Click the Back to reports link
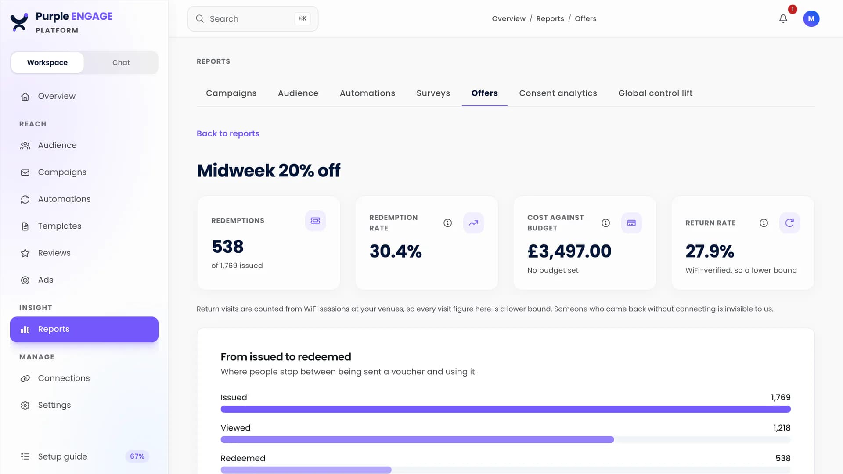This screenshot has width=843, height=474. click(228, 133)
